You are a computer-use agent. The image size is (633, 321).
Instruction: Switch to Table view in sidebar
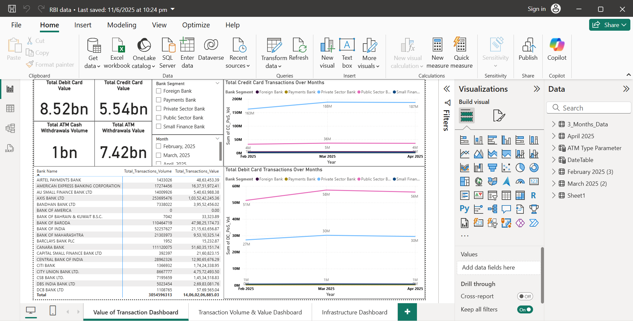10,108
